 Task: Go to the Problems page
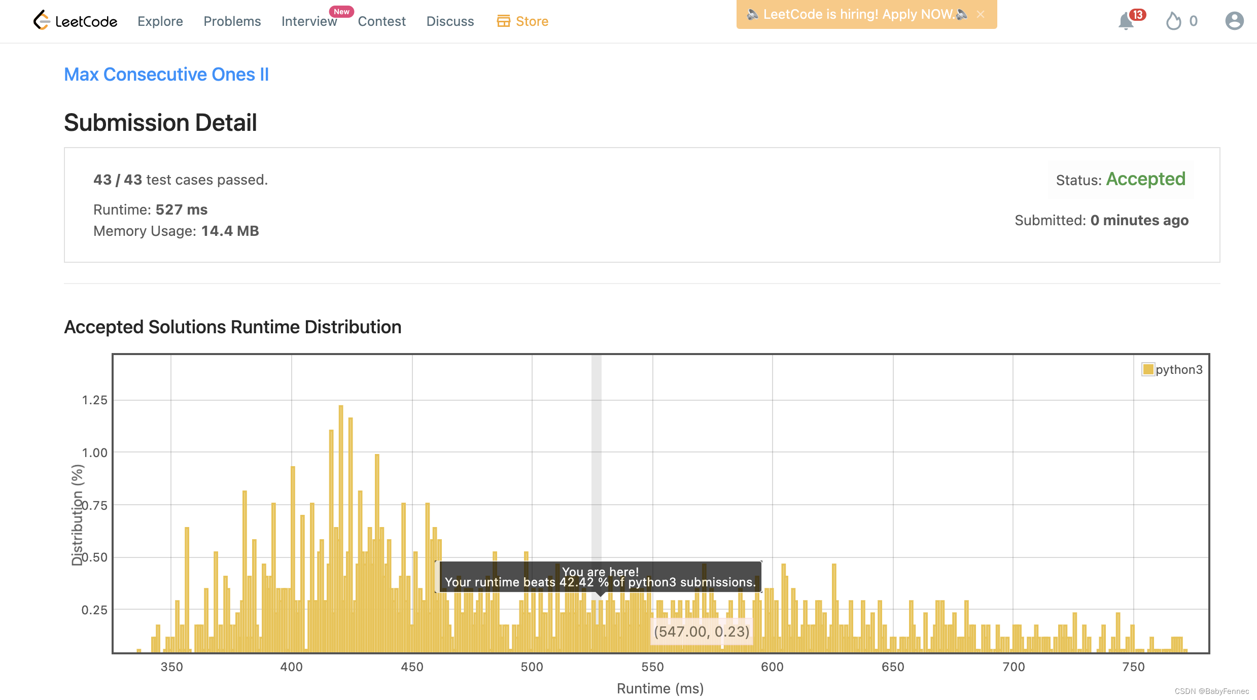[232, 21]
